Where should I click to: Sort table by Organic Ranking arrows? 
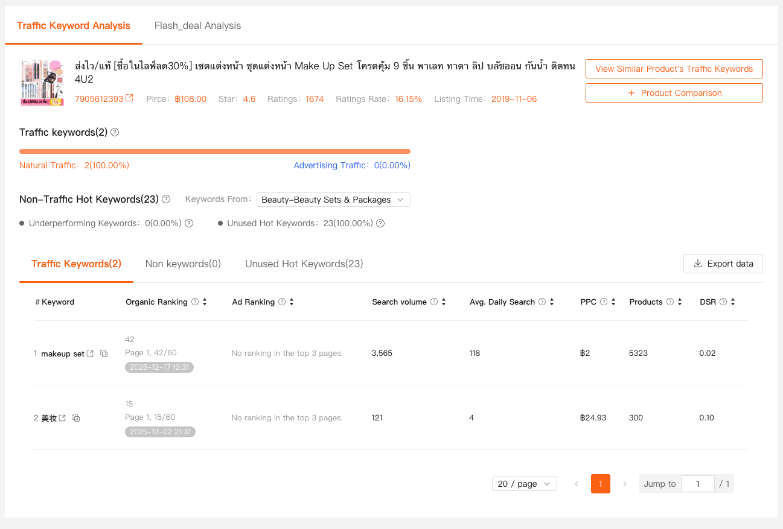205,302
